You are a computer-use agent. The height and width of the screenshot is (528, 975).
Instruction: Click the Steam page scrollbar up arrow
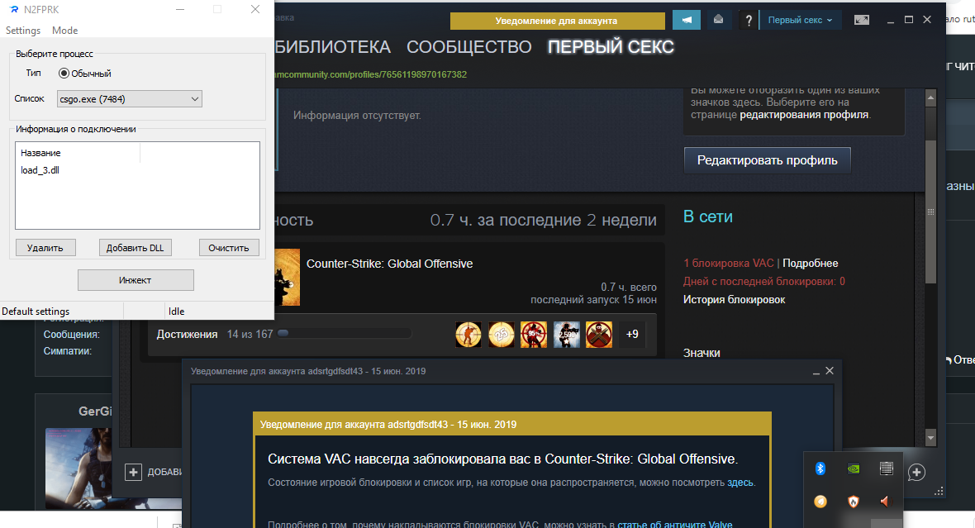tap(931, 98)
